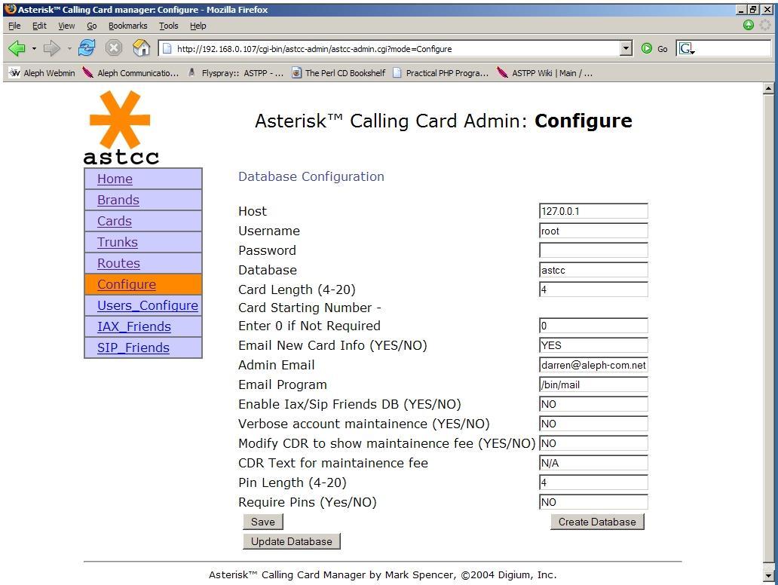Click into the Password input field
Image resolution: width=778 pixels, height=585 pixels.
(x=593, y=250)
